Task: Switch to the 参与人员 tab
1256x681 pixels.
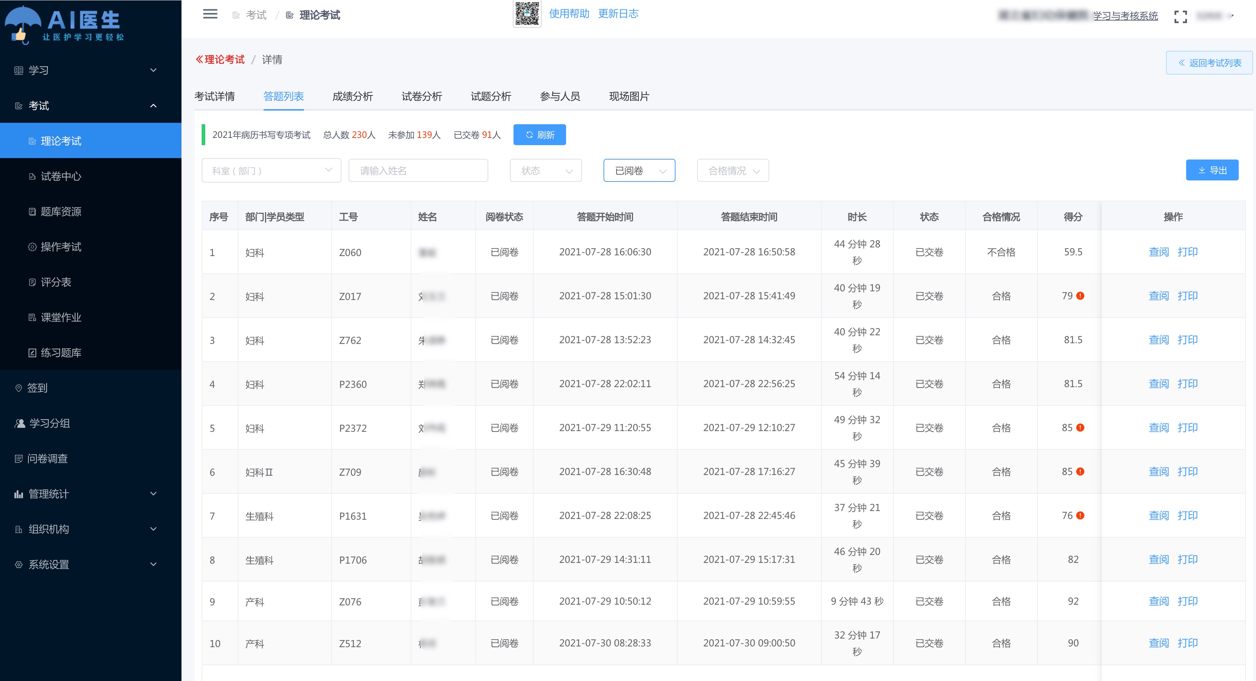Action: click(x=560, y=97)
